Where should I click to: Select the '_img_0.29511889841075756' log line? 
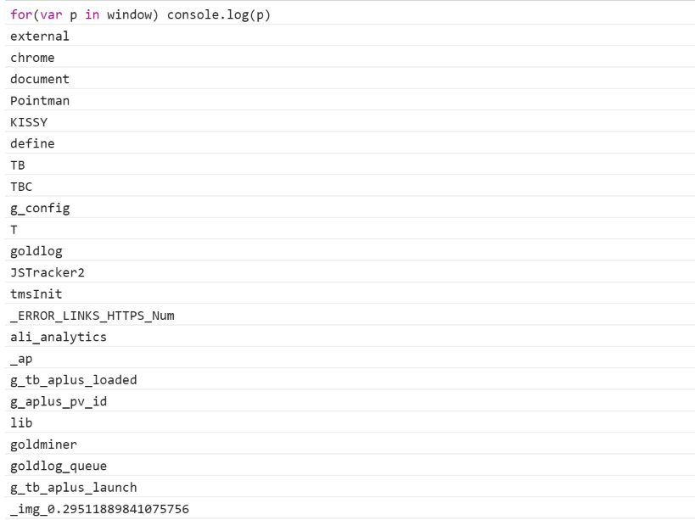(x=350, y=508)
